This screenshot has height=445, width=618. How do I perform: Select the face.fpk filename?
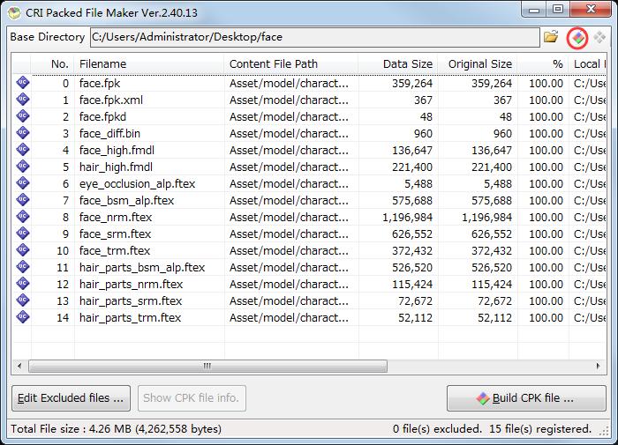click(x=100, y=84)
